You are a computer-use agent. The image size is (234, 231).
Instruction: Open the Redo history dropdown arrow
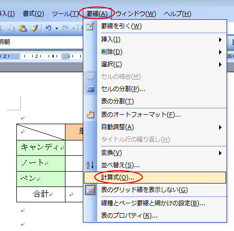click(73, 28)
